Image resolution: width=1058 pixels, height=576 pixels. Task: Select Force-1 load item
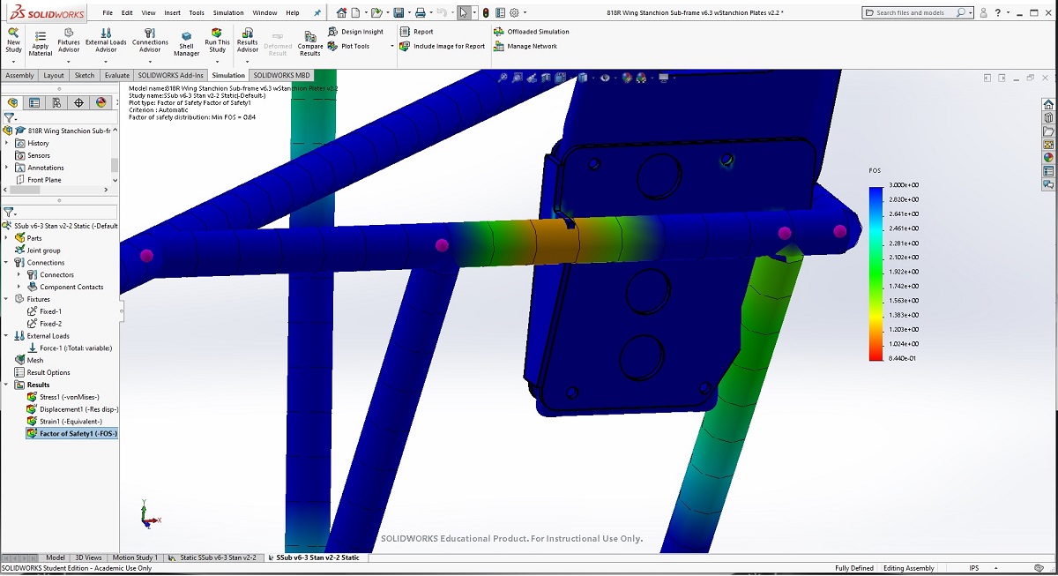[x=69, y=348]
